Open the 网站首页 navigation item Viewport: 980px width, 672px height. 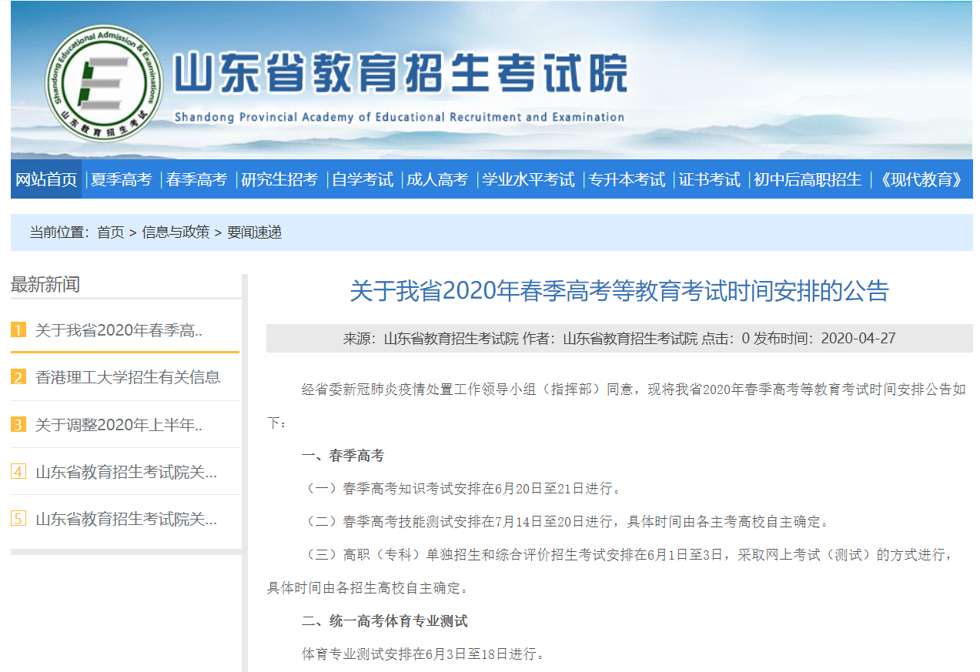pyautogui.click(x=46, y=179)
